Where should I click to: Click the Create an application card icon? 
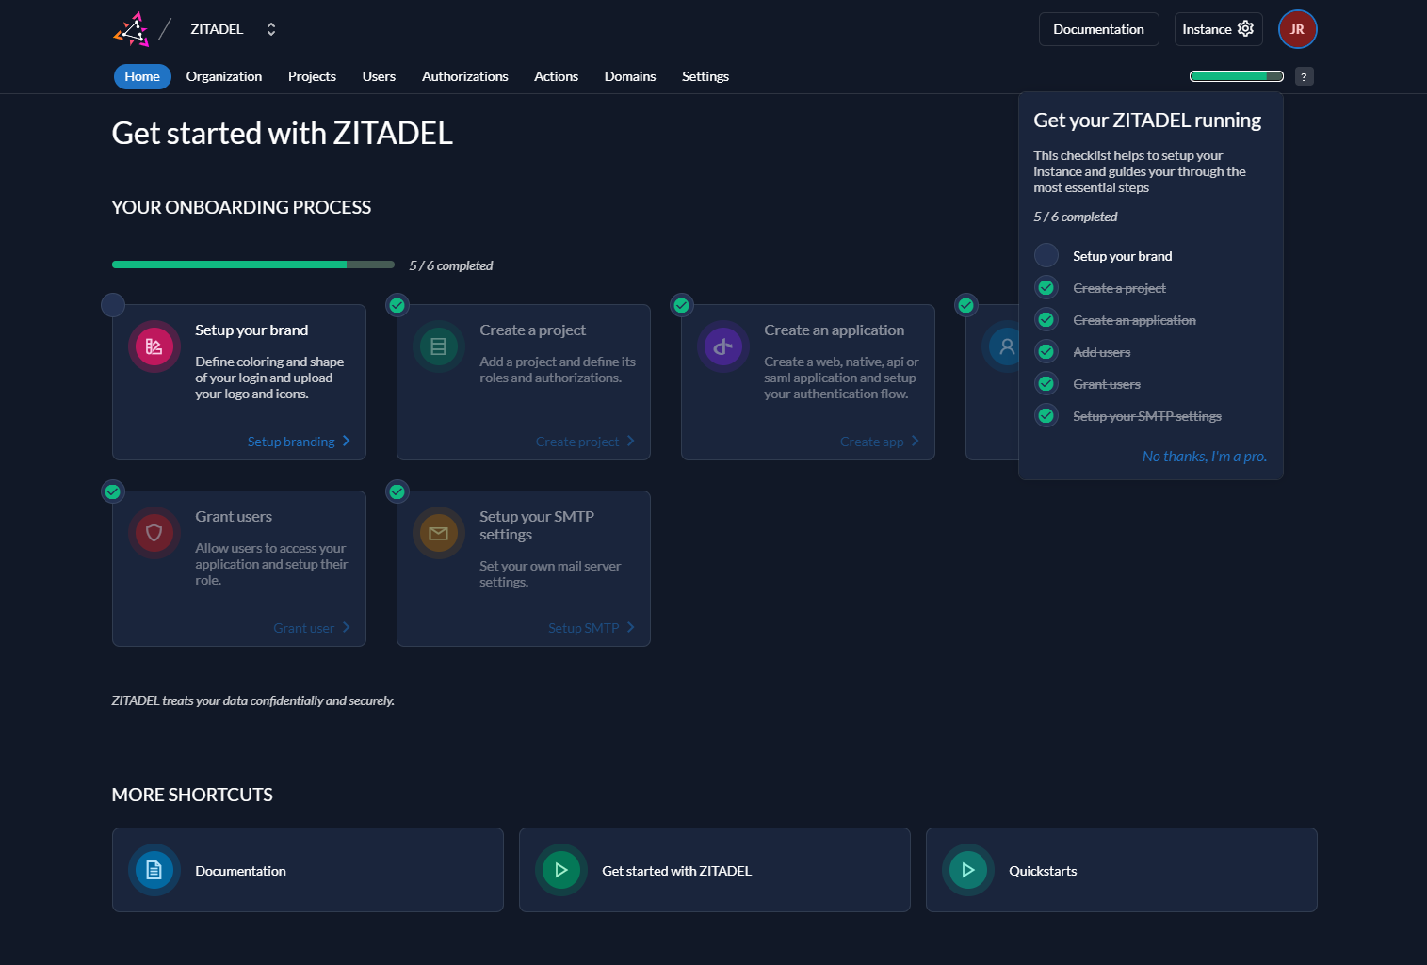point(722,346)
